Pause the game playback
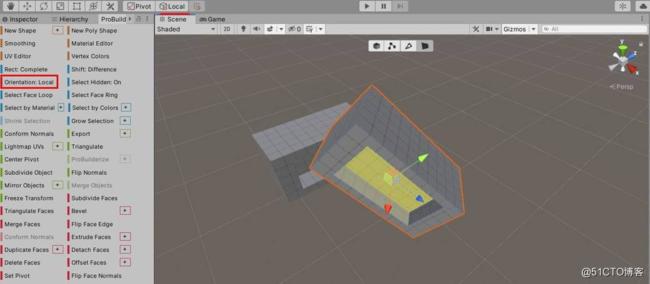650x284 pixels. click(x=383, y=6)
